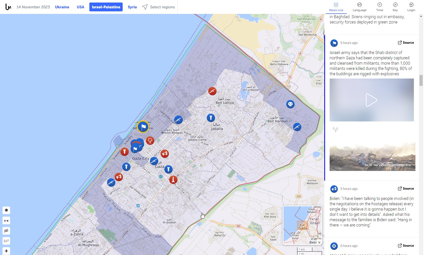
Task: Activate the distance ruler tool
Action: coord(6,221)
